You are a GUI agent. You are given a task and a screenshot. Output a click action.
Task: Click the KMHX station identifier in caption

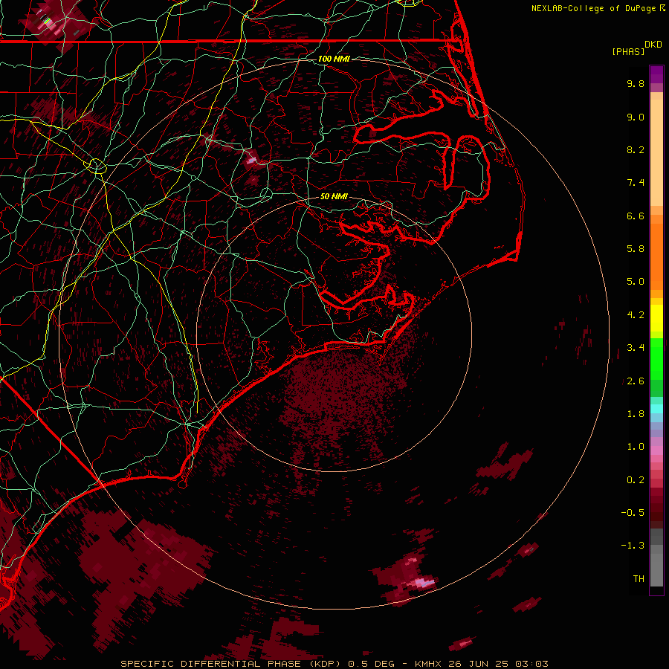(x=428, y=664)
